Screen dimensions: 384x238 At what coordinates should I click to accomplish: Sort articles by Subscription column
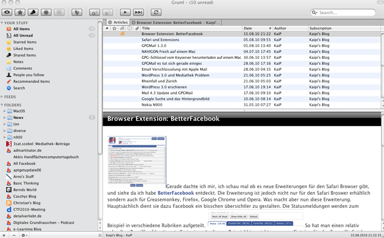(x=344, y=28)
